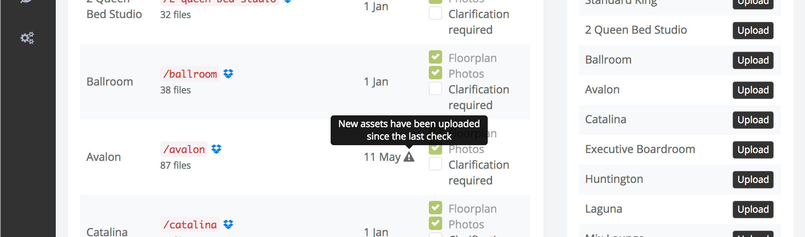Open the /ballroom folder link
The width and height of the screenshot is (805, 237).
pos(190,74)
